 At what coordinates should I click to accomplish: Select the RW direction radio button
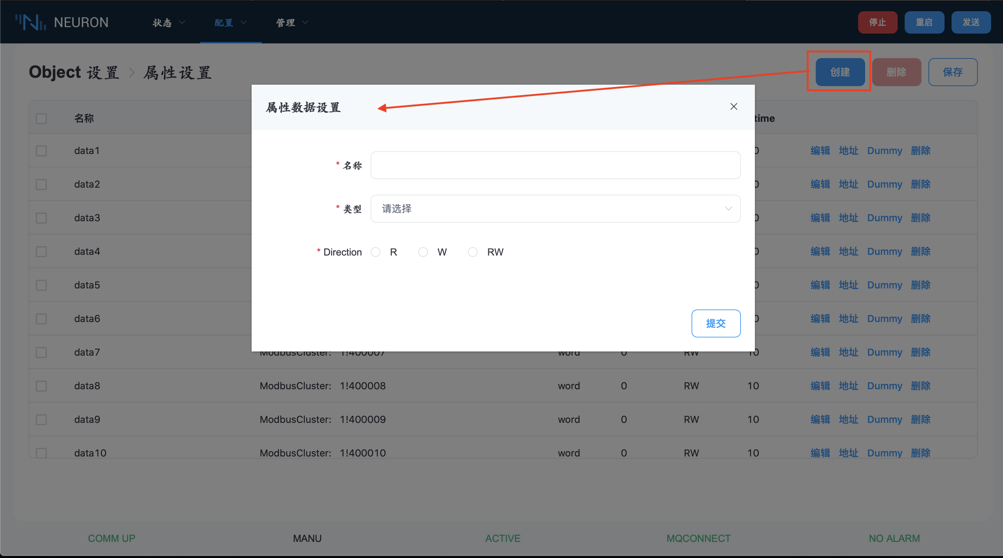(473, 252)
